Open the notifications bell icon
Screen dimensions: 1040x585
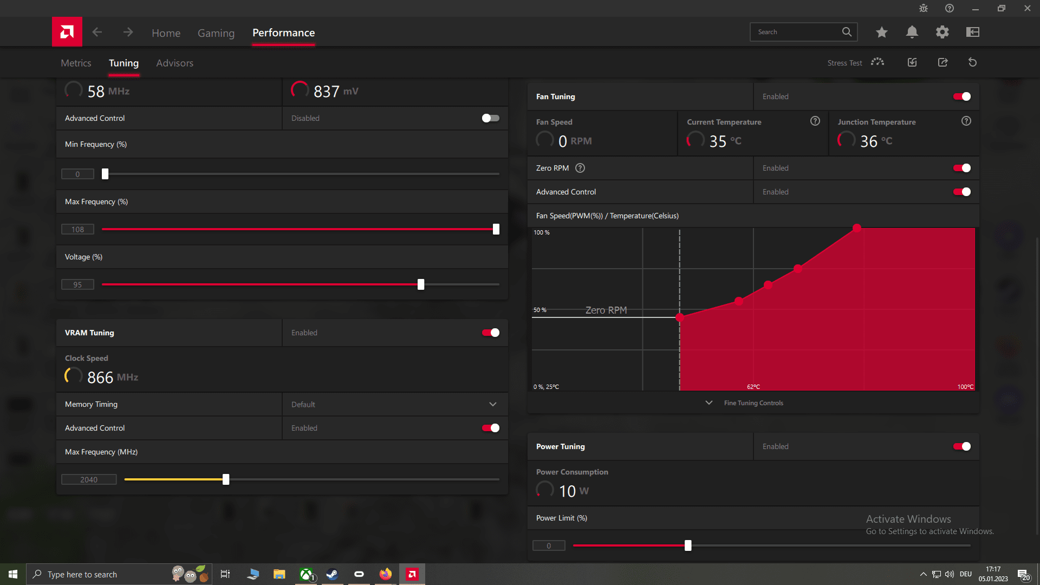[912, 32]
